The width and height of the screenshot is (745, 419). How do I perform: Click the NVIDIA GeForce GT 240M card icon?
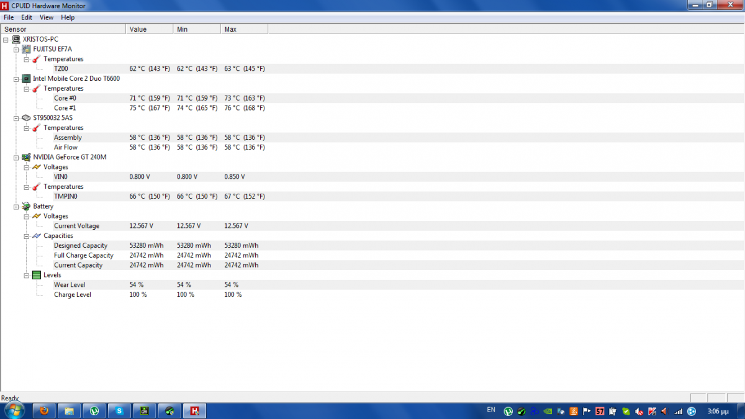27,157
